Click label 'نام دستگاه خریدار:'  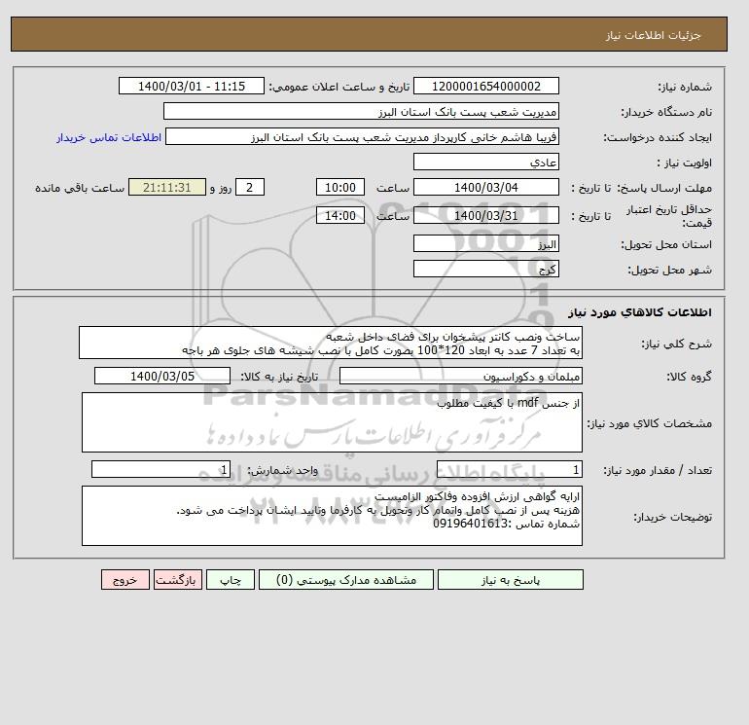[x=666, y=112]
